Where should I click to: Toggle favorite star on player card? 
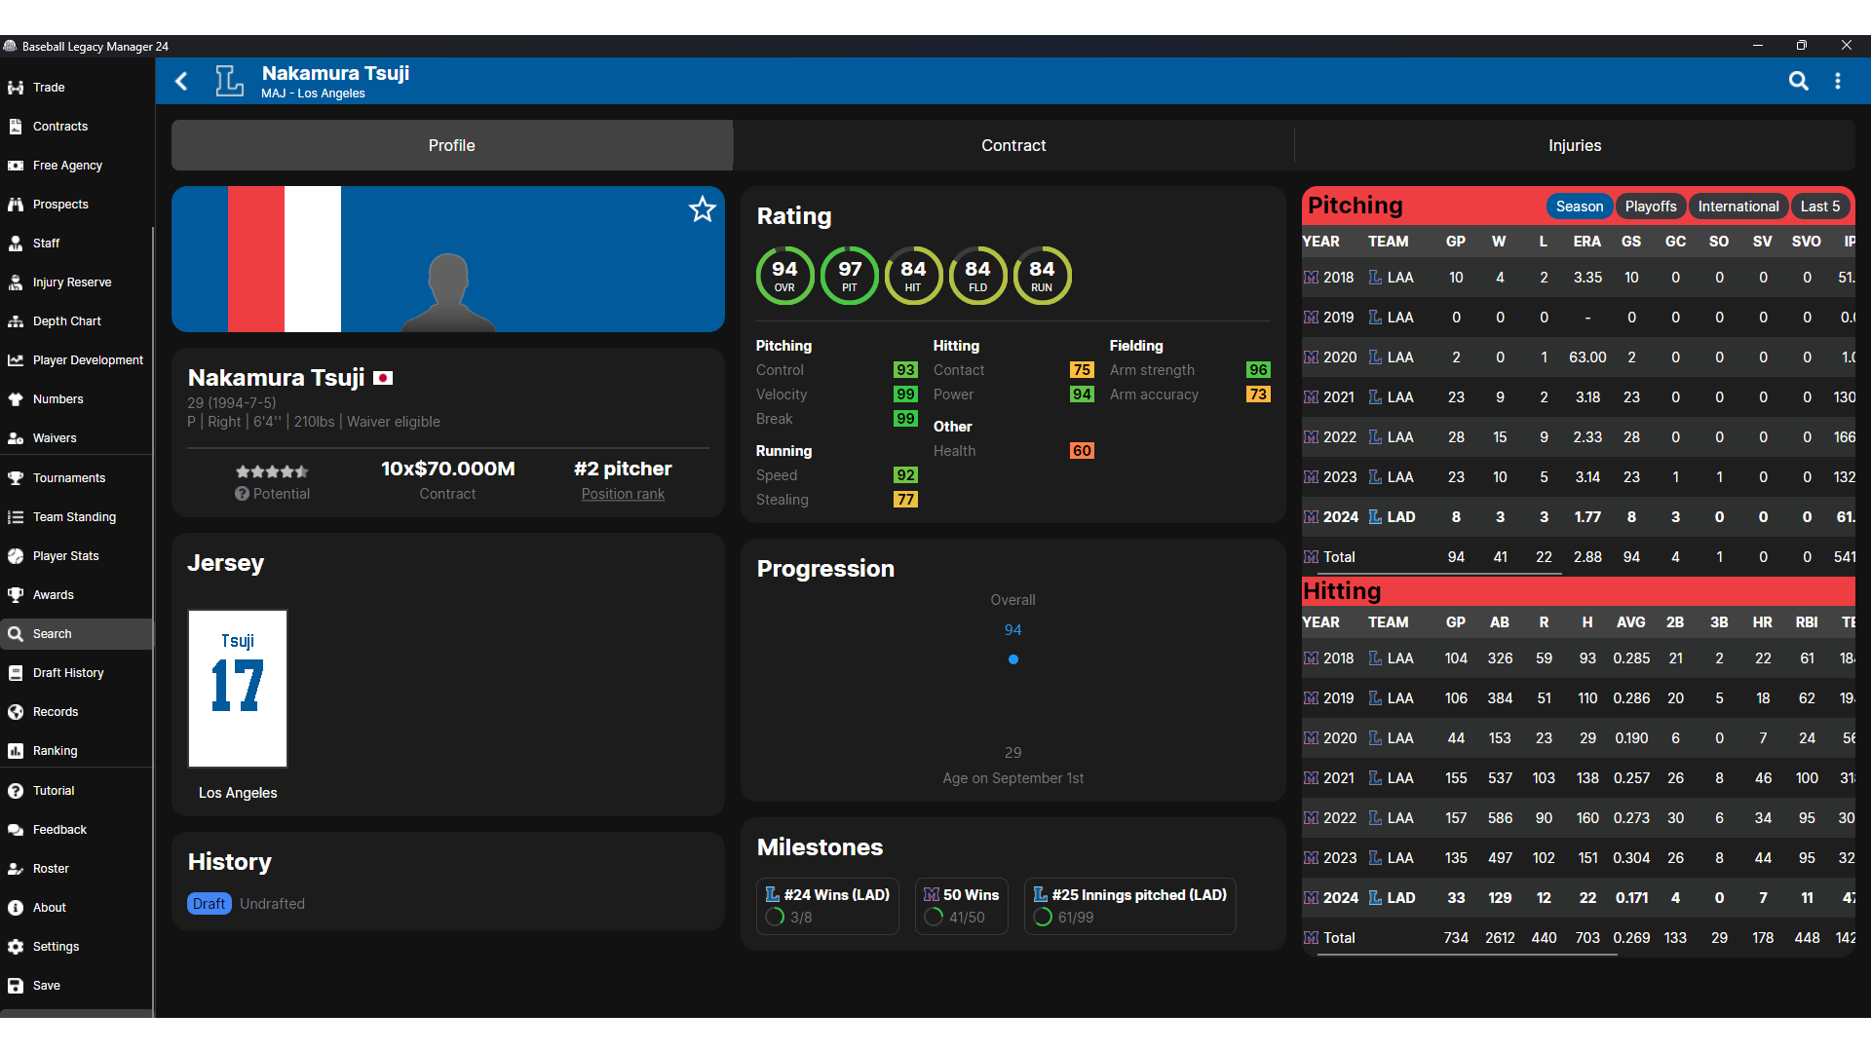703,209
